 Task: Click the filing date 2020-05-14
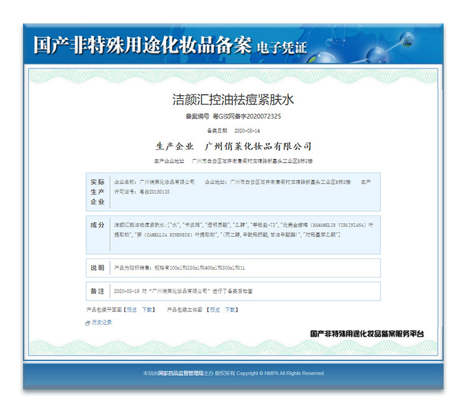click(247, 130)
